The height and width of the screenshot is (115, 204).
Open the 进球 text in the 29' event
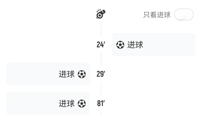(67, 74)
